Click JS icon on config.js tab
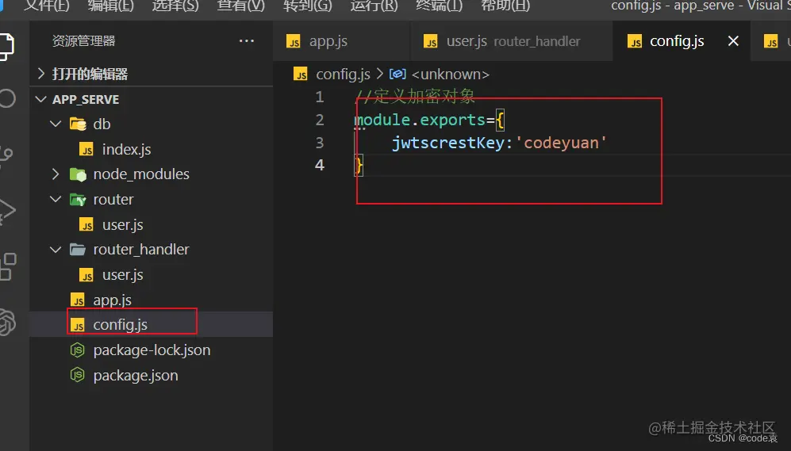The image size is (791, 451). (635, 41)
